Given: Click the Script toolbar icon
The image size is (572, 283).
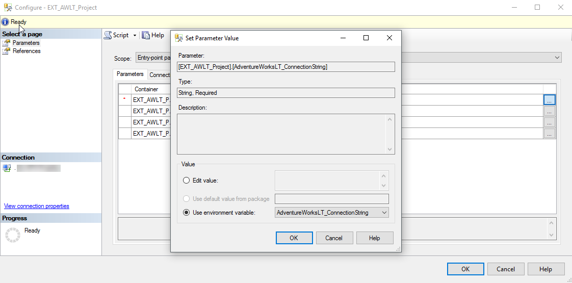Looking at the screenshot, I should (x=108, y=35).
